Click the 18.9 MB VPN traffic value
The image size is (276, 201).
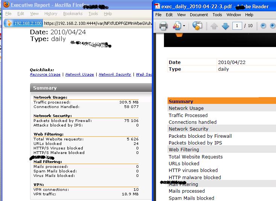[x=130, y=194]
